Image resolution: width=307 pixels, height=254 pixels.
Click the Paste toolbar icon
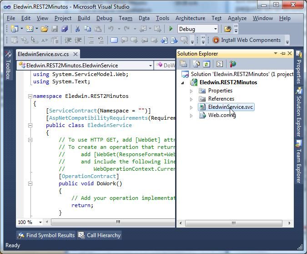pyautogui.click(x=98, y=29)
